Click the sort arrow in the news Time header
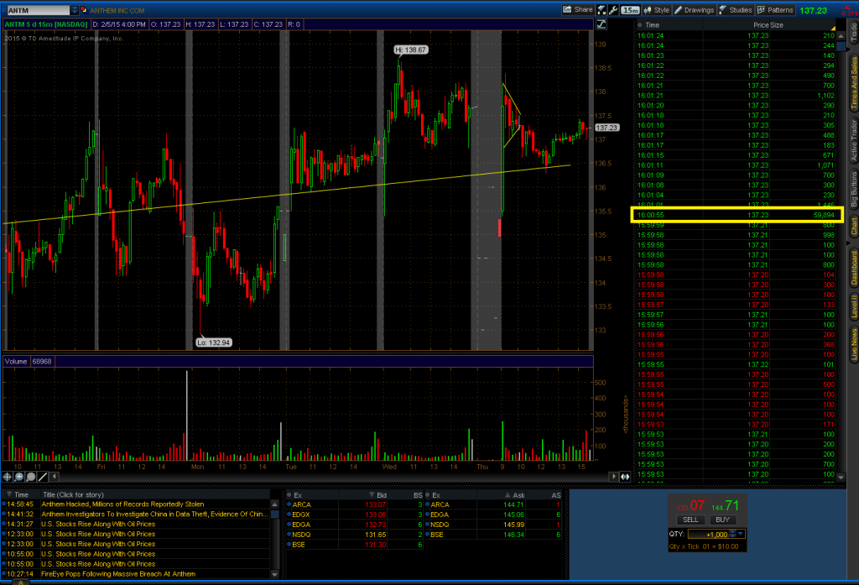Screen dimensions: 859x585 coord(9,494)
